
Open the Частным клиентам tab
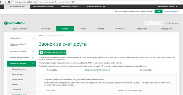(x=17, y=7)
